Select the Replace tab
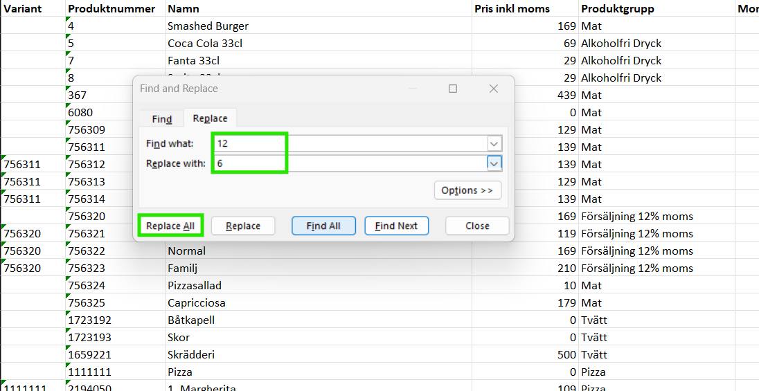This screenshot has height=391, width=759. 210,118
